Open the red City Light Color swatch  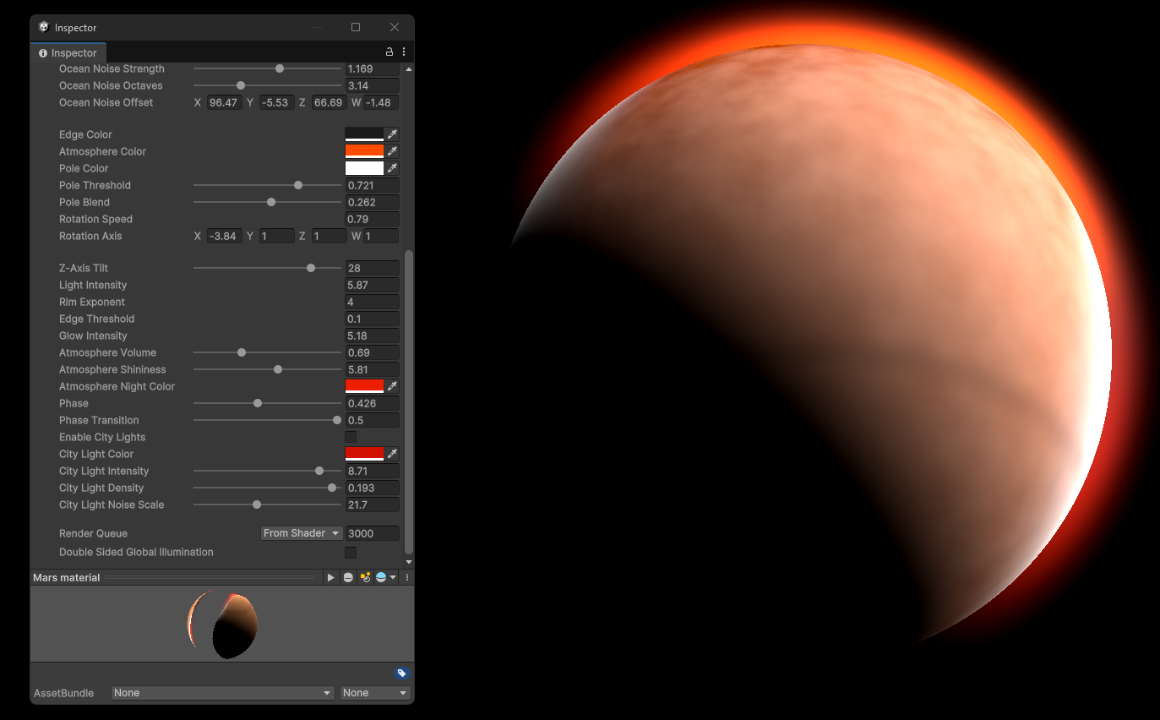pos(364,454)
